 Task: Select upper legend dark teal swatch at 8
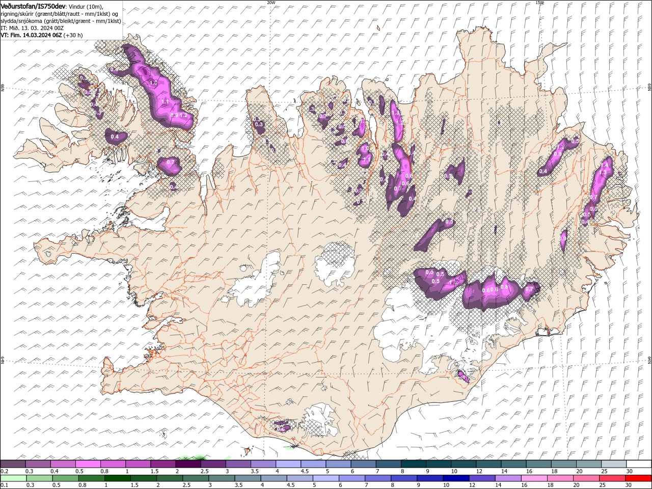(x=414, y=464)
